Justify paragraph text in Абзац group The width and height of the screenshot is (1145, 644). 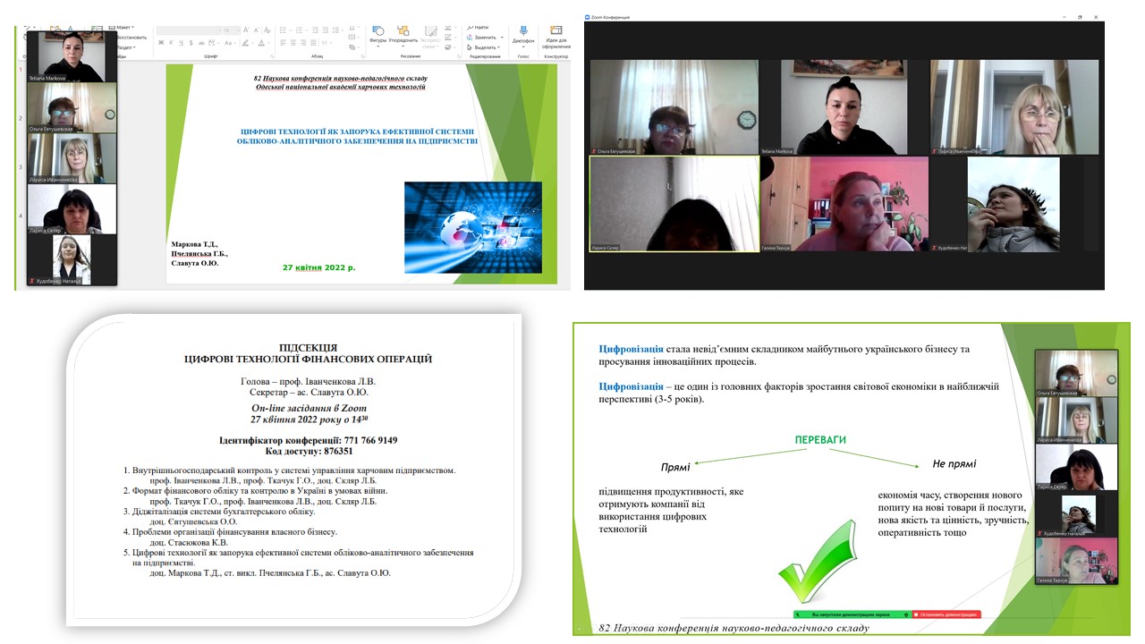(313, 43)
